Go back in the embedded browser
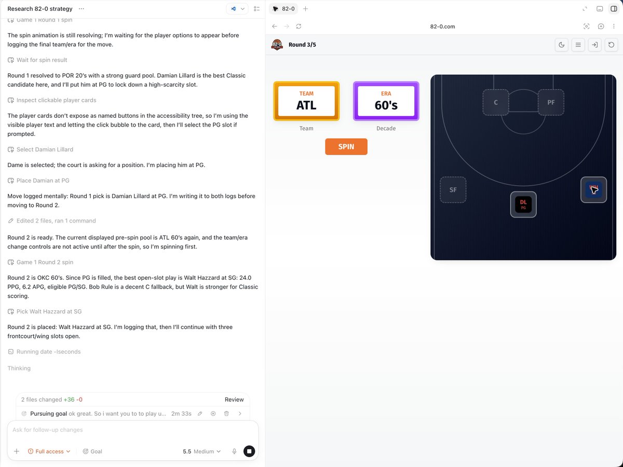 (275, 26)
